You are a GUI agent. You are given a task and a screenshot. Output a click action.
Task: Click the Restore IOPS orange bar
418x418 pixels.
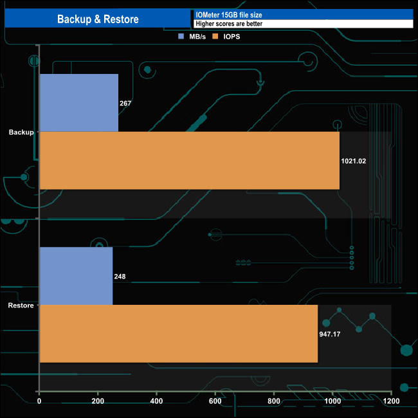click(x=179, y=334)
